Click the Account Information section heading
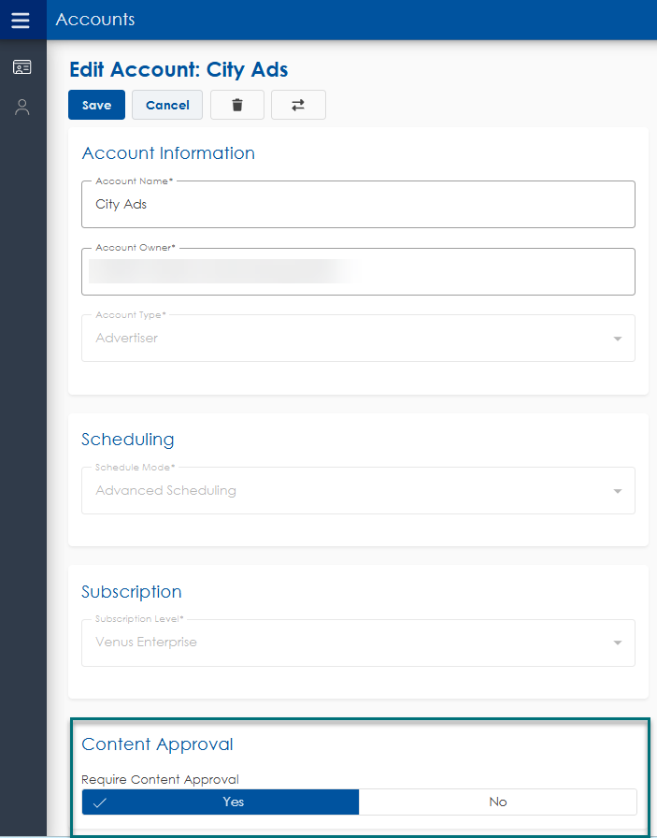 [x=168, y=153]
